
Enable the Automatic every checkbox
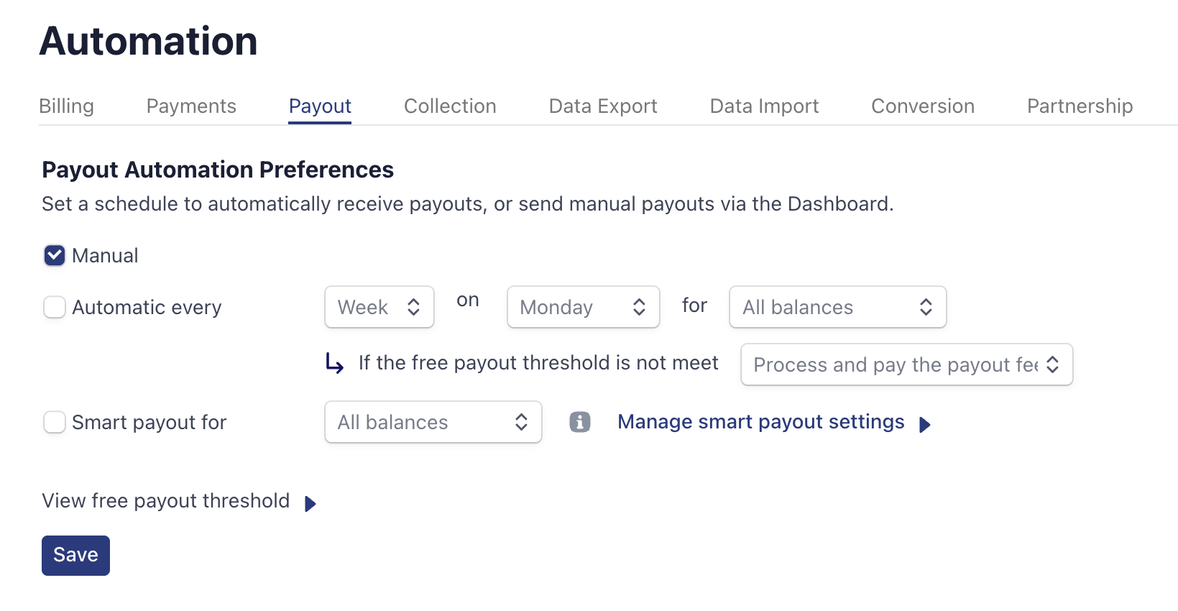tap(55, 308)
